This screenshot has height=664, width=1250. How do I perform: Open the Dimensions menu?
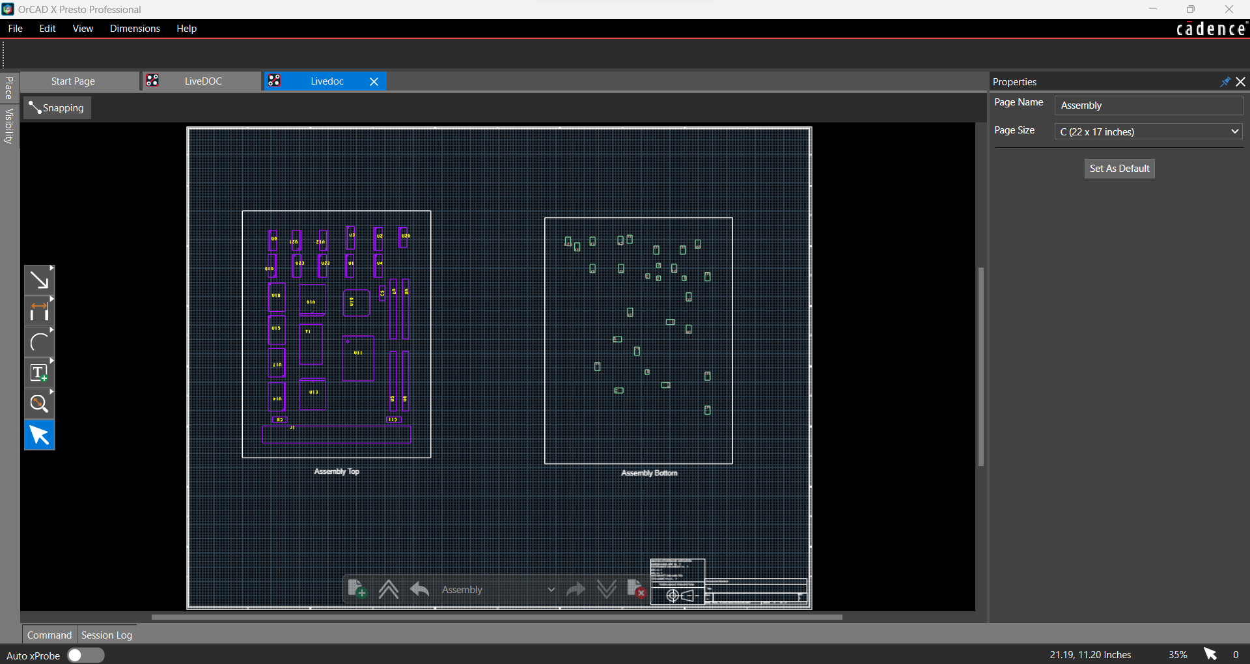tap(135, 29)
